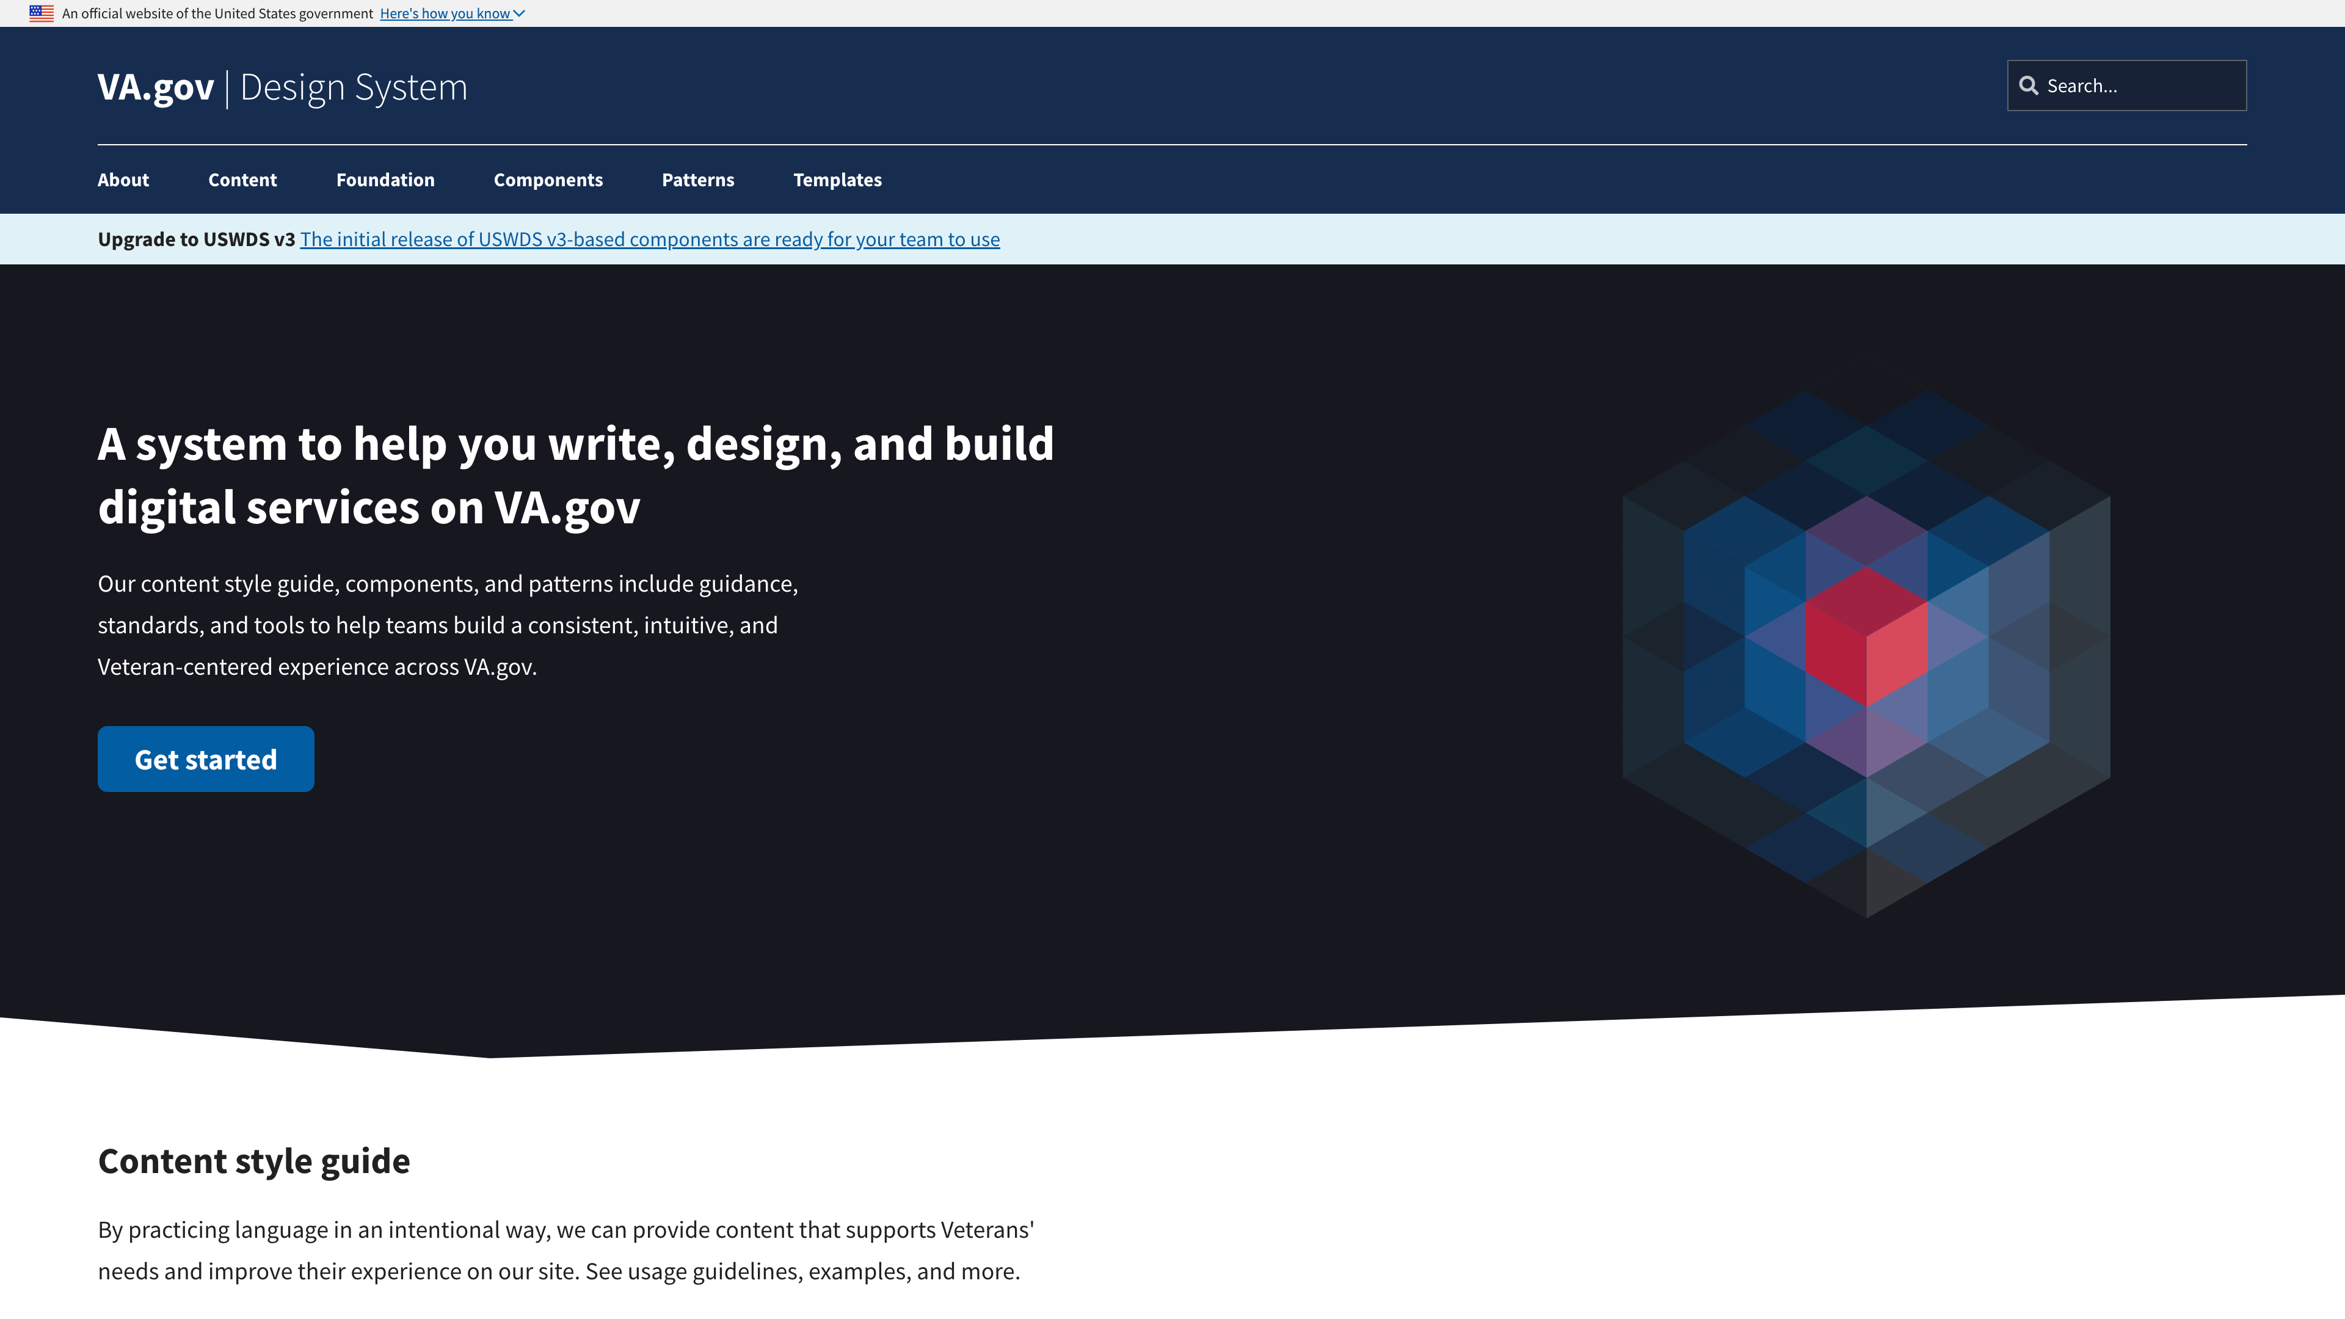Screen dimensions: 2345x1319
Task: Go to the Foundation section
Action: pos(385,180)
